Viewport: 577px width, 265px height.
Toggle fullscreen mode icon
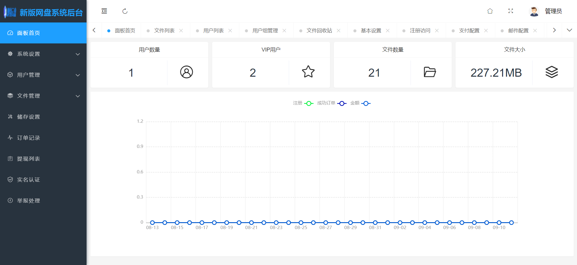click(511, 11)
